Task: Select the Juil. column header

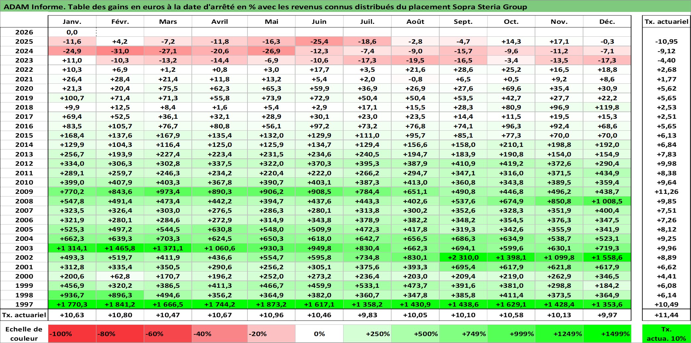Action: pos(367,21)
